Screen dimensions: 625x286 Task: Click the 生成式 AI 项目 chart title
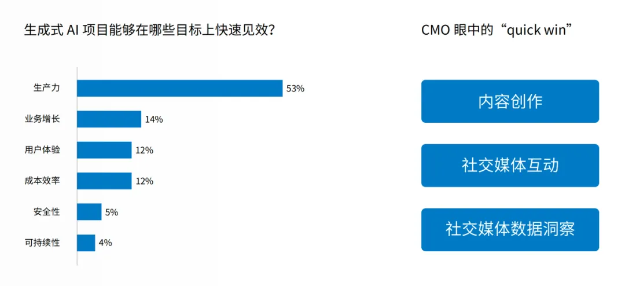(x=149, y=30)
